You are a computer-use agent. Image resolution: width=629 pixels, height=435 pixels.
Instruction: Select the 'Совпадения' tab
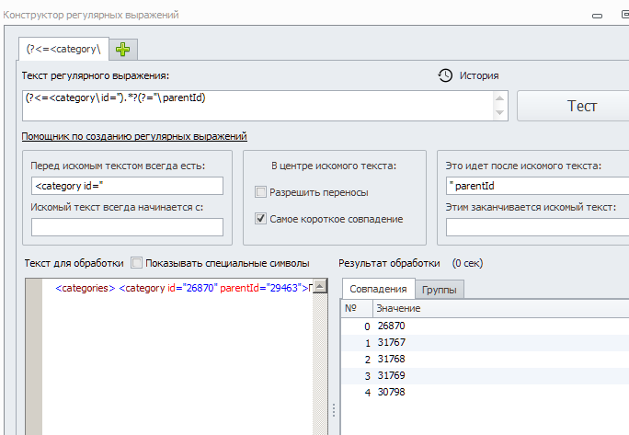tap(378, 289)
